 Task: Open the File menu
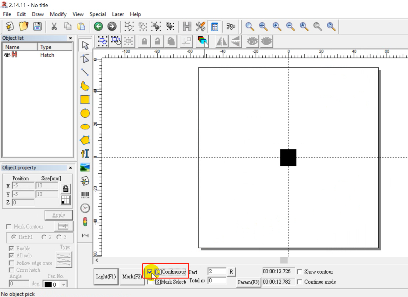click(x=7, y=14)
